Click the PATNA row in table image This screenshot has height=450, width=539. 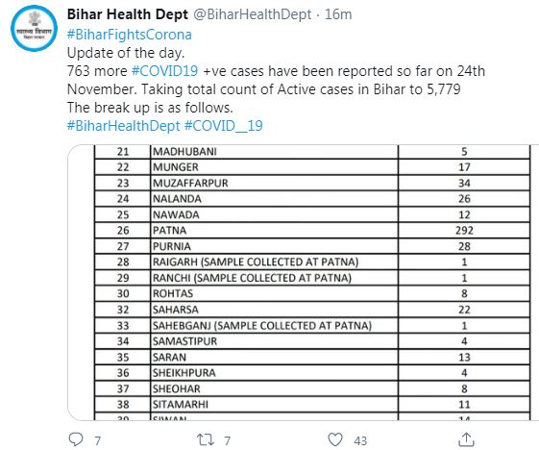point(312,230)
